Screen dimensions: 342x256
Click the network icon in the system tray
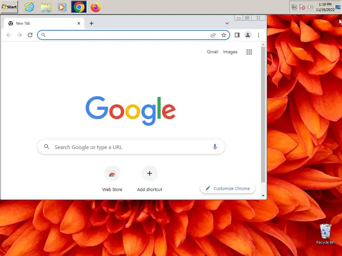click(294, 7)
